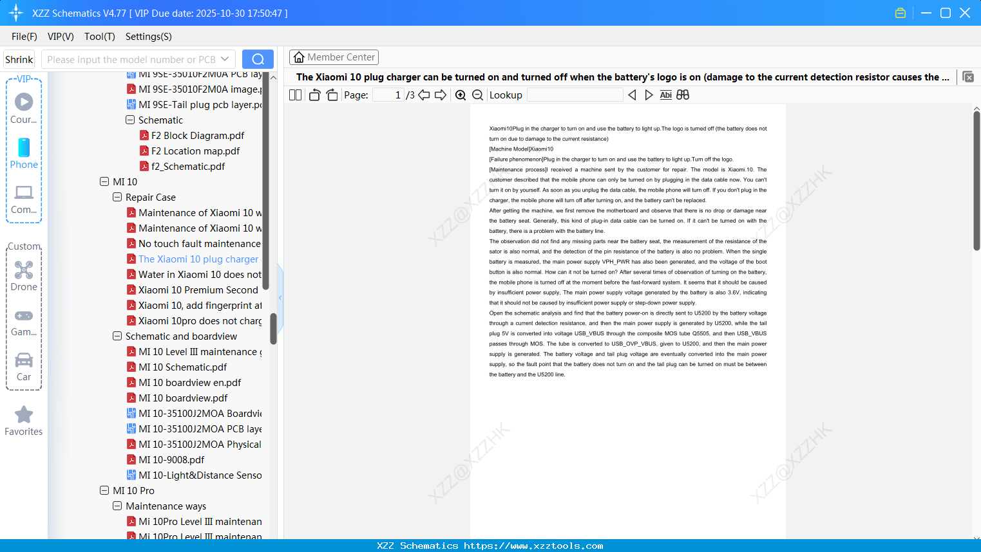Viewport: 981px width, 552px height.
Task: Click the blue search button
Action: pyautogui.click(x=258, y=59)
